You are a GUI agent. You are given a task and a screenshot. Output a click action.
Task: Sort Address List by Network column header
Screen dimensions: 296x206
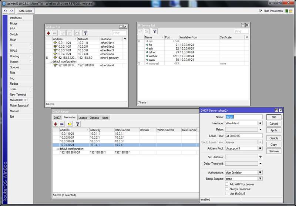coord(88,39)
